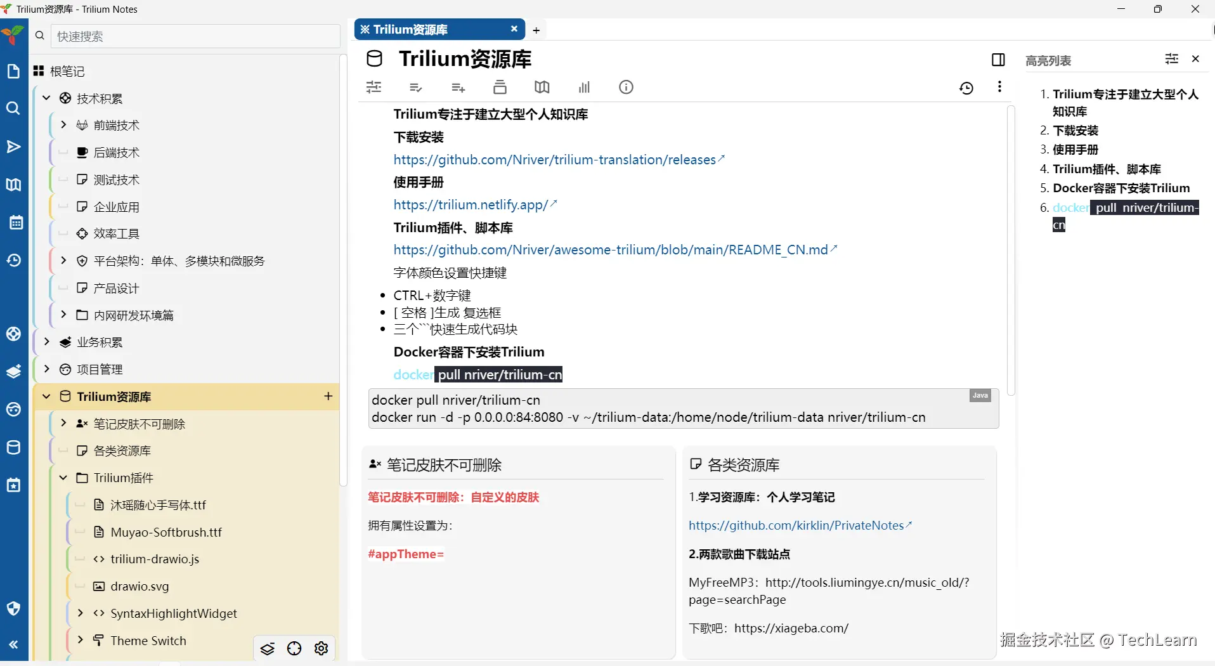Click the split pane icon beside the title
Viewport: 1215px width, 666px height.
(x=998, y=60)
